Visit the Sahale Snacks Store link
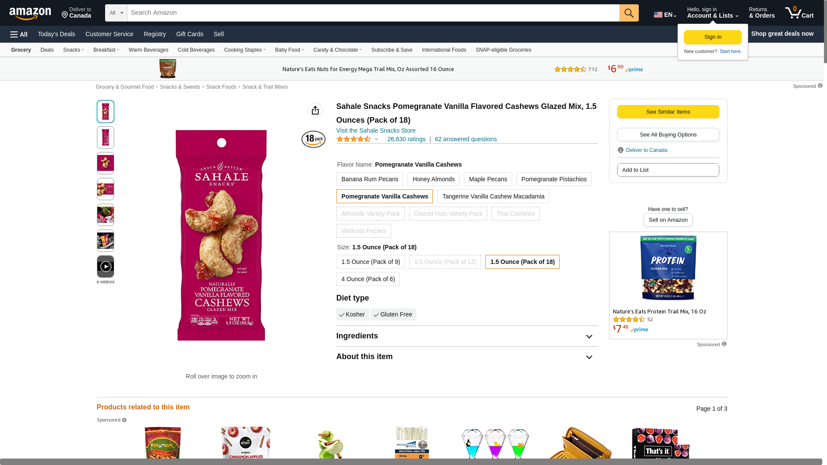 (x=376, y=130)
